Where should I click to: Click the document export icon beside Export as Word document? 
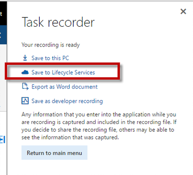pos(25,87)
